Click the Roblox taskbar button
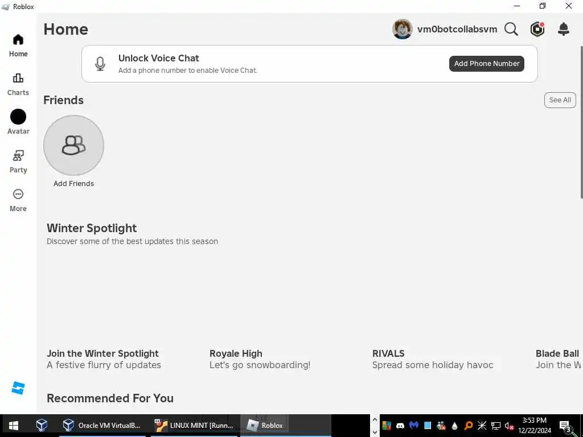The width and height of the screenshot is (583, 437). (286, 426)
